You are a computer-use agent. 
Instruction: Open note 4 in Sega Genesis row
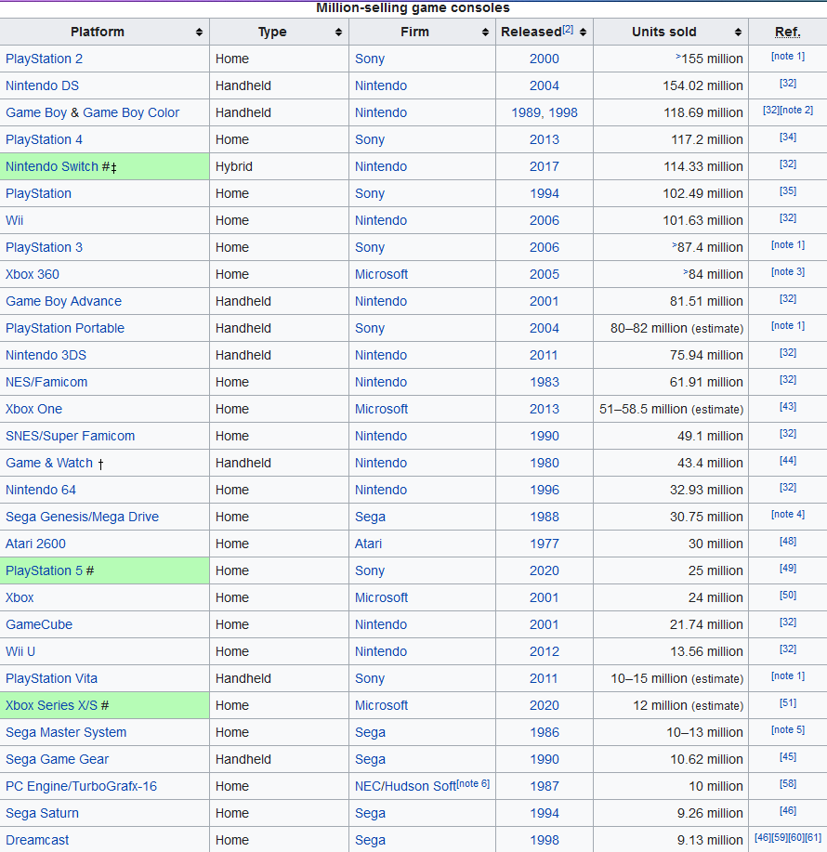pos(788,515)
